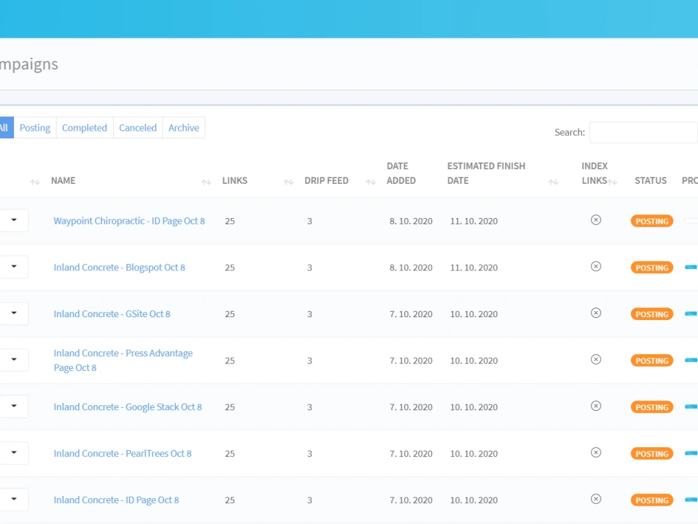Click POSTING status badge in Waypoint Chiropractic row
Image resolution: width=698 pixels, height=524 pixels.
[x=652, y=221]
